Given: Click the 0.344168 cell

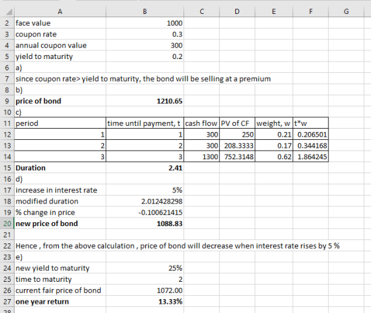Looking at the screenshot, I should point(311,145).
